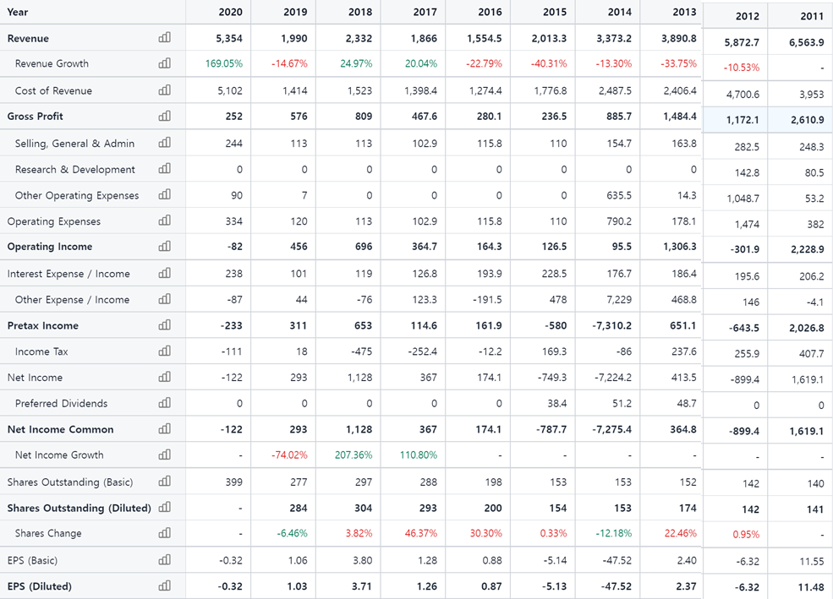Click the 5,102 cost of revenue cell

(229, 90)
